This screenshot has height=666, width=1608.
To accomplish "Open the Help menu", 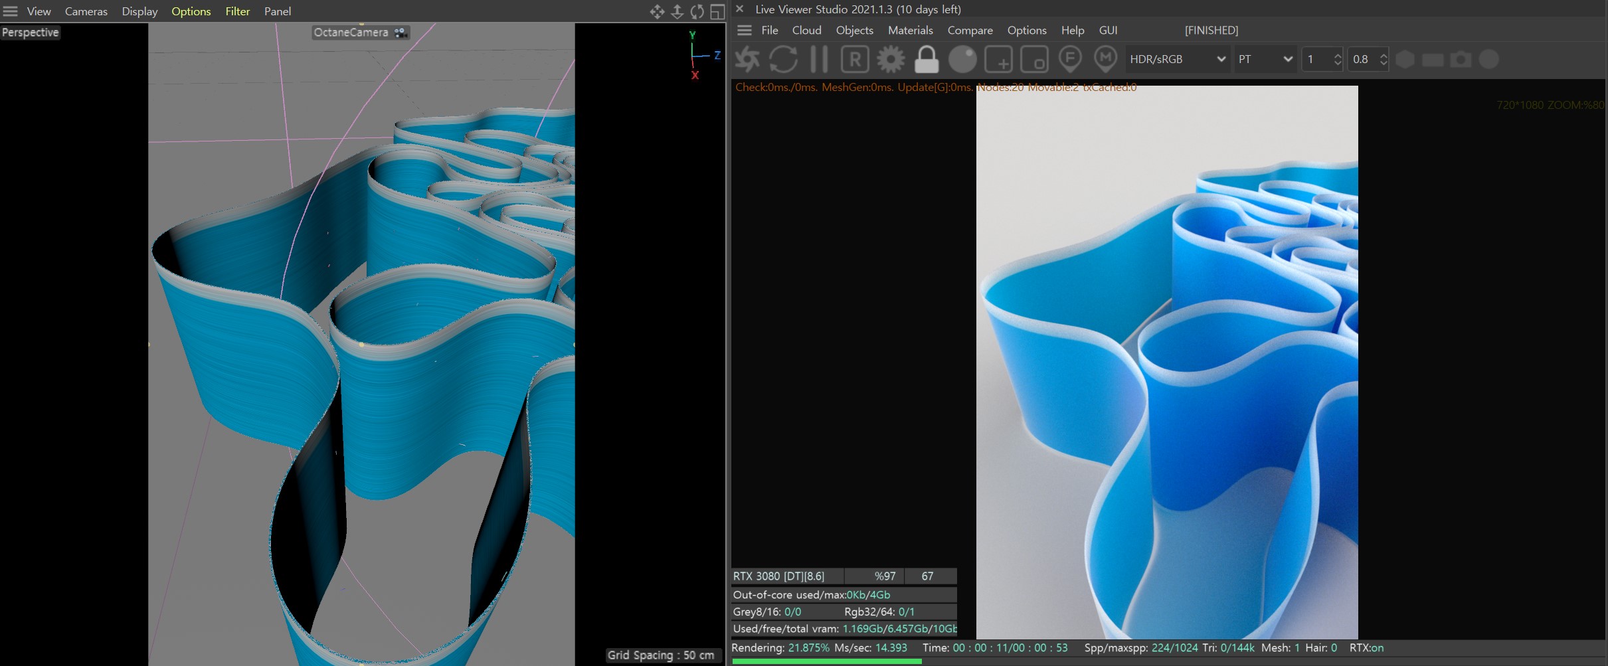I will pos(1073,30).
